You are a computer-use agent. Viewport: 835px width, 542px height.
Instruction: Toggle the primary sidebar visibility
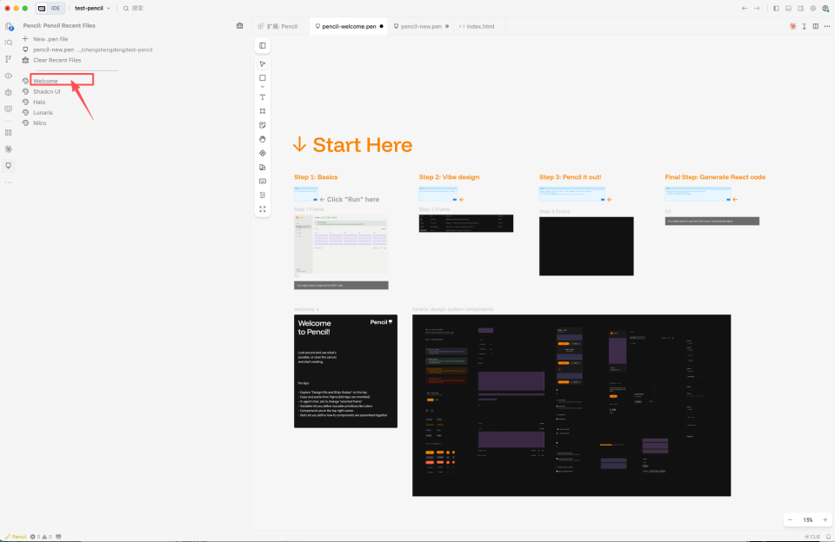(777, 9)
